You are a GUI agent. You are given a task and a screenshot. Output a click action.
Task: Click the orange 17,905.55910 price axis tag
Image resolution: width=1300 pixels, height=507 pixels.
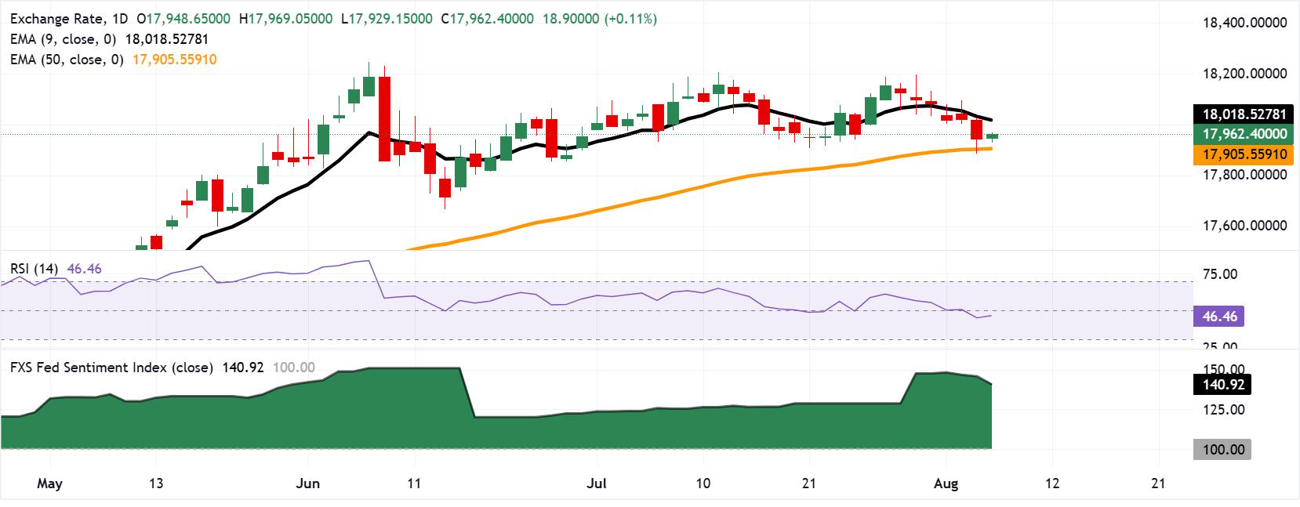1244,154
